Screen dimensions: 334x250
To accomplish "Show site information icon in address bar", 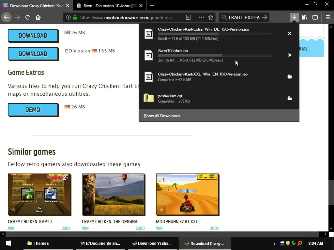I will point(68,18).
